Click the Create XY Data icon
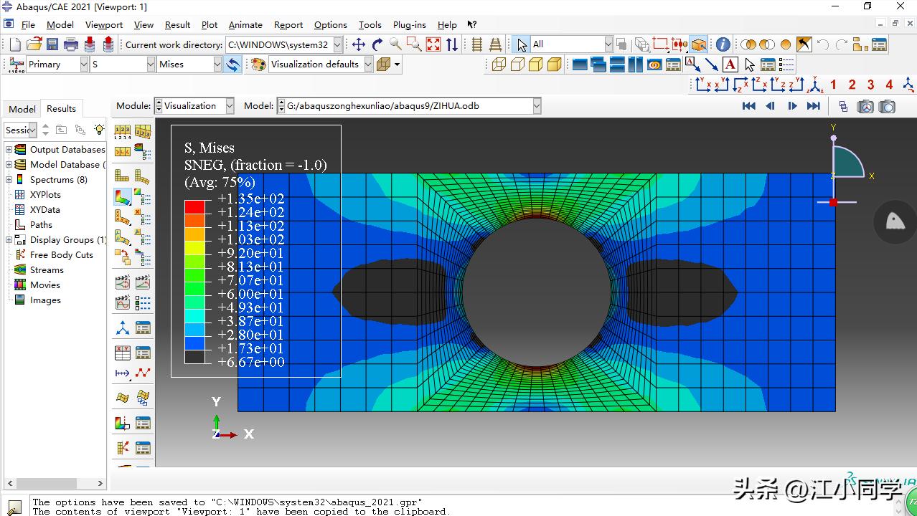917x516 pixels. coord(123,353)
